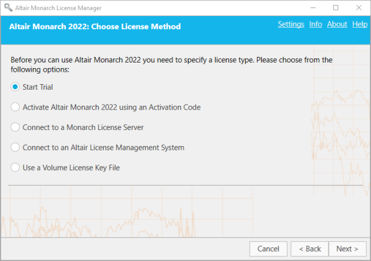Viewport: 371px width, 261px height.
Task: Open the About link
Action: [337, 24]
